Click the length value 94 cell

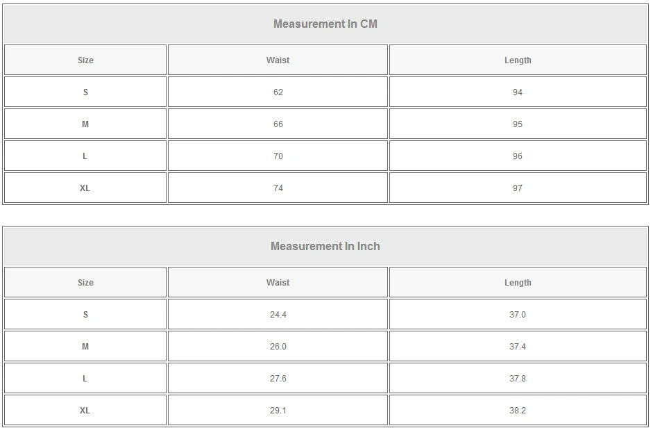pos(518,92)
